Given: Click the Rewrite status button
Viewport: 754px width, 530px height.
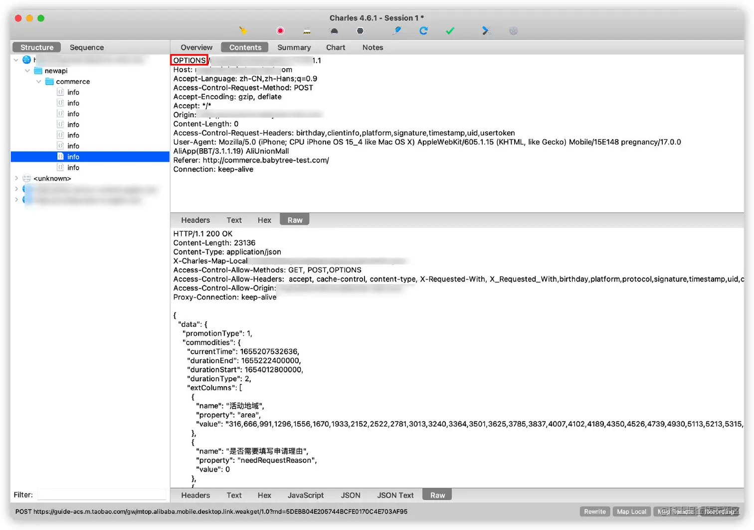Looking at the screenshot, I should point(595,512).
